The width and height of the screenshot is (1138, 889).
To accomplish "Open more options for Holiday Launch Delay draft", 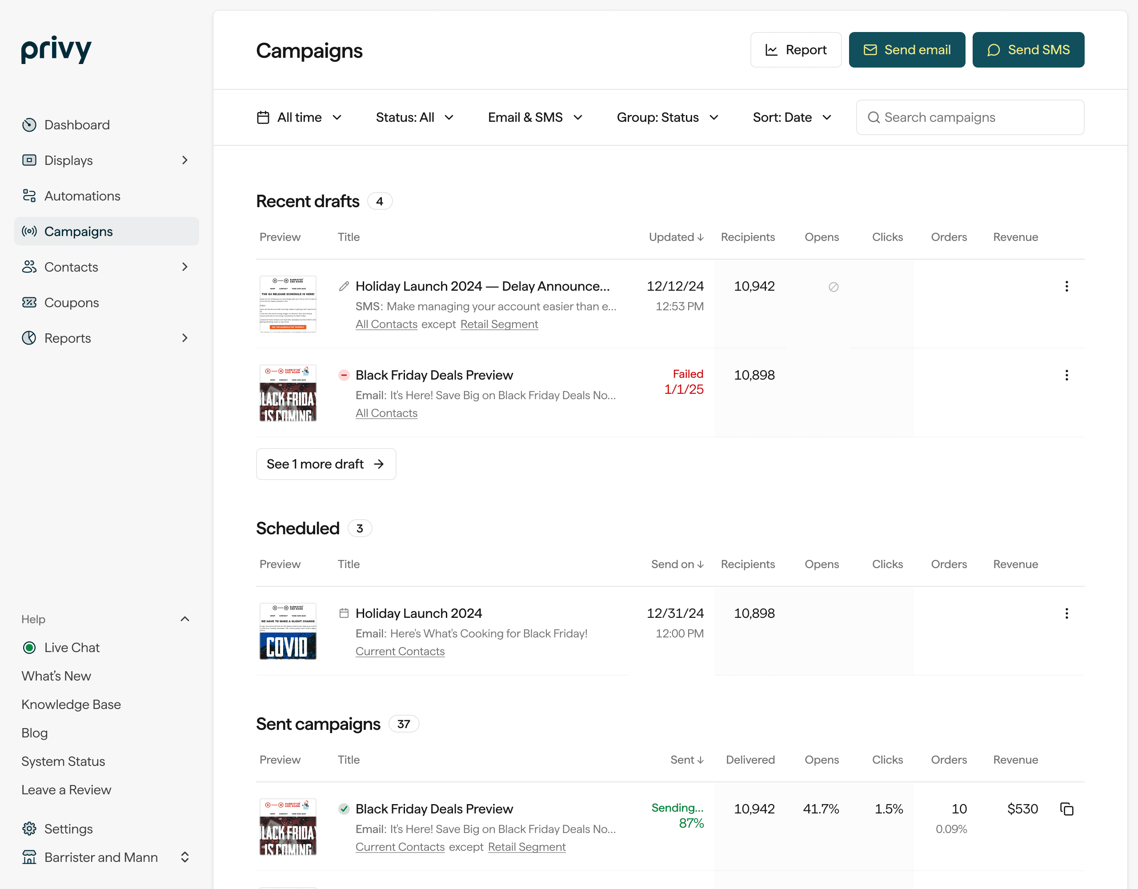I will (x=1066, y=286).
